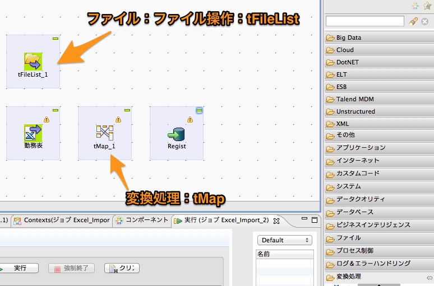Image resolution: width=434 pixels, height=286 pixels.
Task: Close the 実行 job tab
Action: click(276, 221)
